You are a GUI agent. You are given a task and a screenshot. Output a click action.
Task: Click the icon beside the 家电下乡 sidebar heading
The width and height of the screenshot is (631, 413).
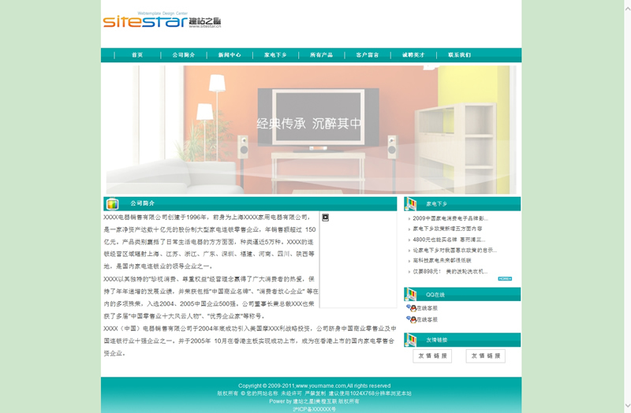410,204
